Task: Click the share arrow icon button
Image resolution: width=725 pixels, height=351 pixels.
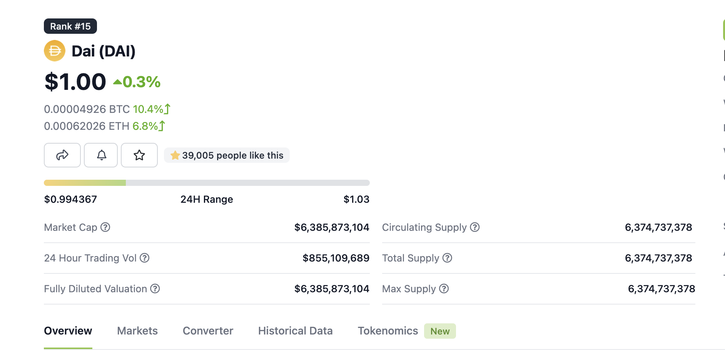Action: point(62,155)
